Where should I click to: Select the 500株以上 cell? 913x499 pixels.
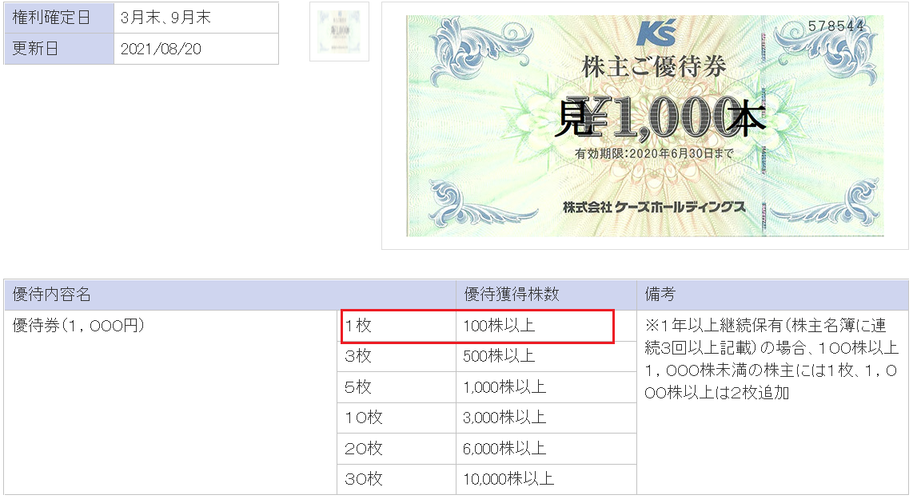[x=546, y=357]
